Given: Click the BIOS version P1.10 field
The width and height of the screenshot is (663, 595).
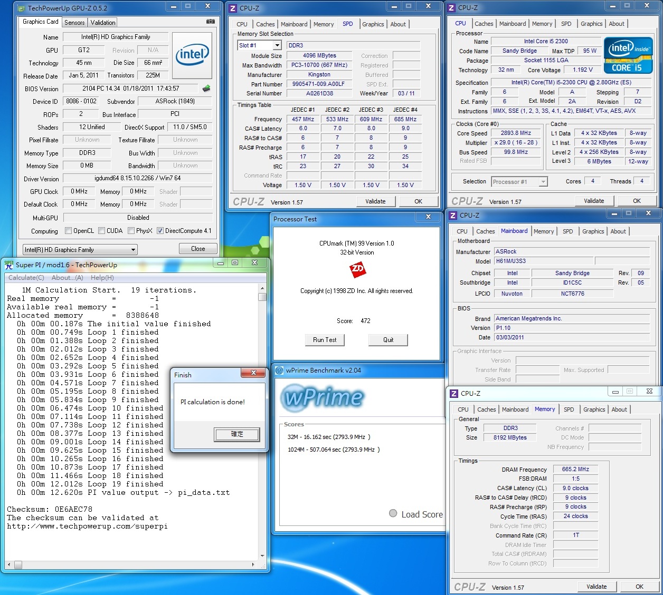Looking at the screenshot, I should coord(572,328).
